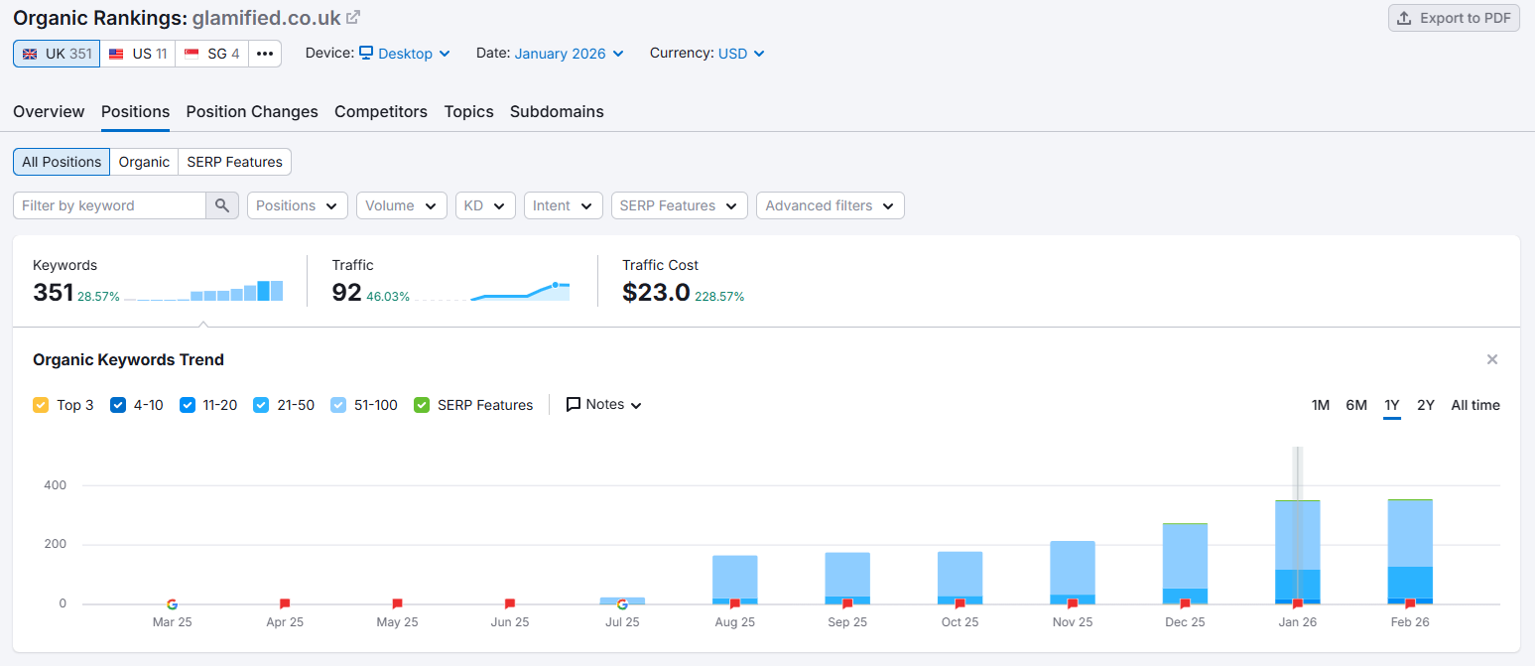
Task: Switch to the Positions tab
Action: [x=135, y=111]
